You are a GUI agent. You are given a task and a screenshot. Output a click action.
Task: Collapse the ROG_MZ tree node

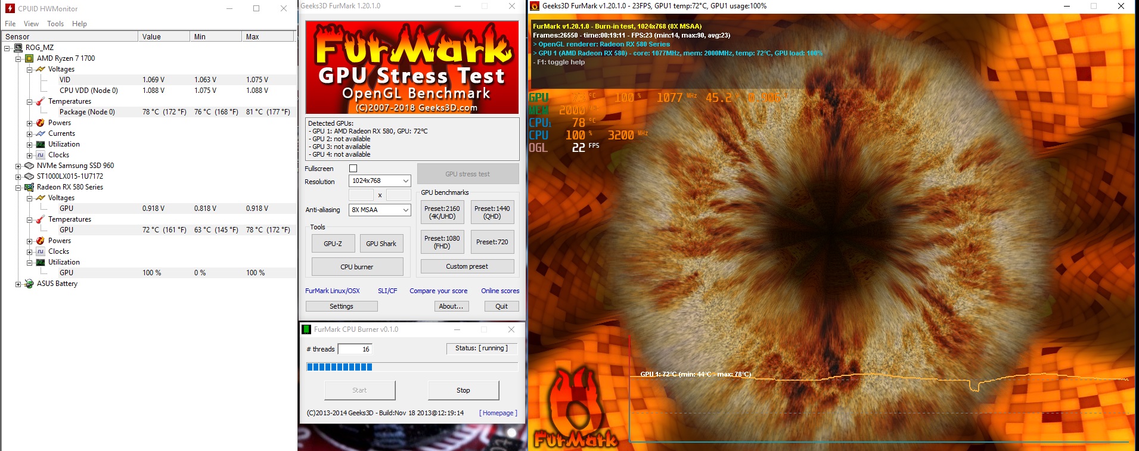[x=7, y=48]
